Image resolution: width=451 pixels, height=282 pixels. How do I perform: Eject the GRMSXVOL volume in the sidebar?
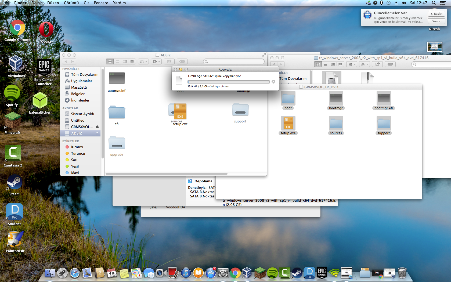[97, 127]
